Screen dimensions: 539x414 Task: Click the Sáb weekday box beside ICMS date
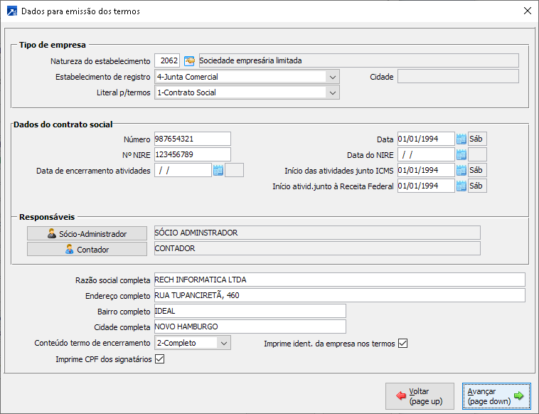click(477, 170)
